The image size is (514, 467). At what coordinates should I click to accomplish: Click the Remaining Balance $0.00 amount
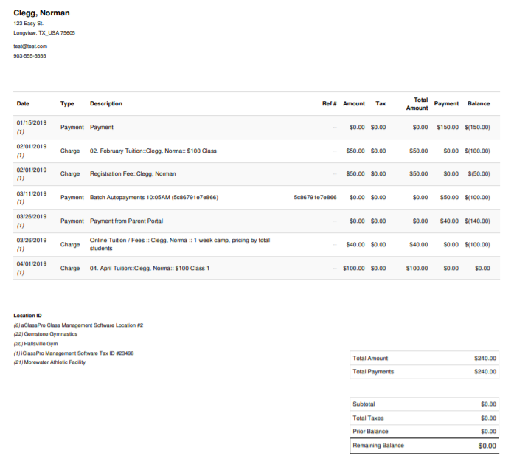[x=487, y=446]
